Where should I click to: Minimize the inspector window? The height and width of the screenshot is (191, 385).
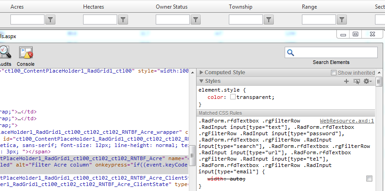pos(343,34)
